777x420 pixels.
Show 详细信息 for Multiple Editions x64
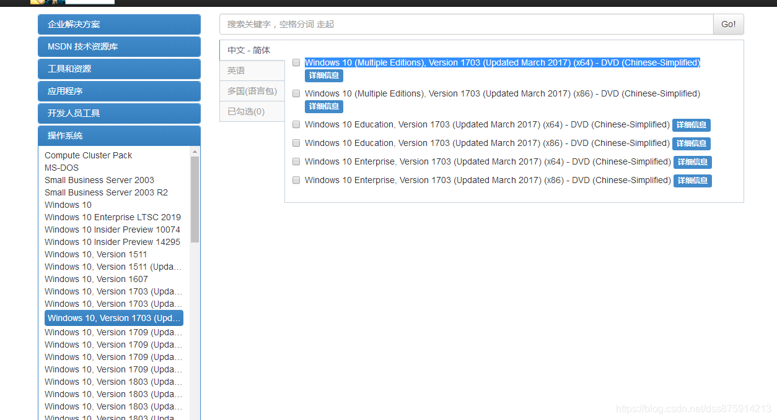pyautogui.click(x=324, y=75)
